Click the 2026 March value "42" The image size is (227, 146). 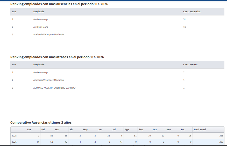(66, 142)
